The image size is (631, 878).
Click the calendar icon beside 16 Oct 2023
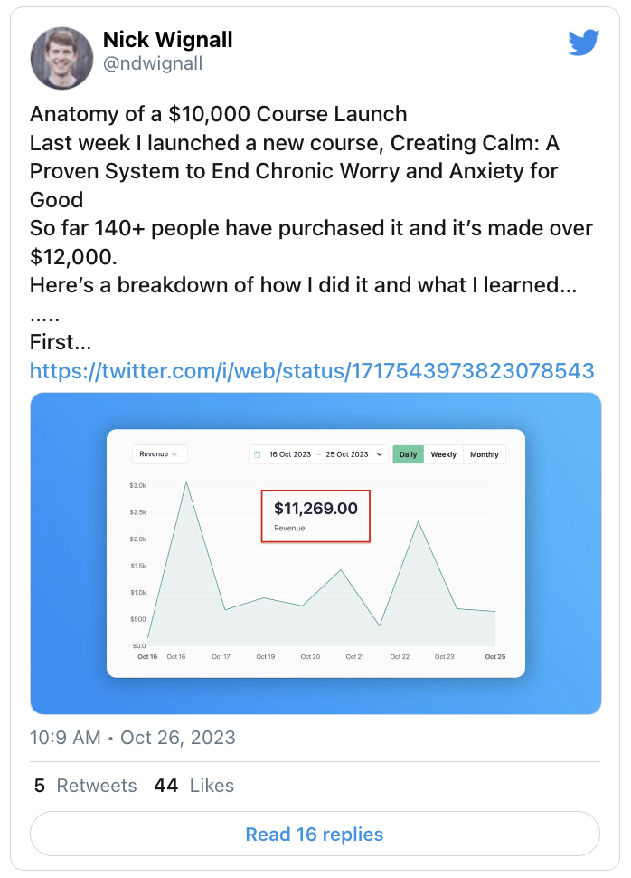pos(258,454)
